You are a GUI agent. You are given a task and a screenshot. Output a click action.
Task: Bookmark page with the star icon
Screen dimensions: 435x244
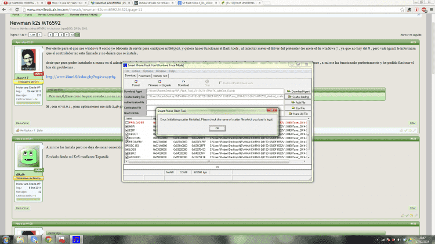(403, 9)
